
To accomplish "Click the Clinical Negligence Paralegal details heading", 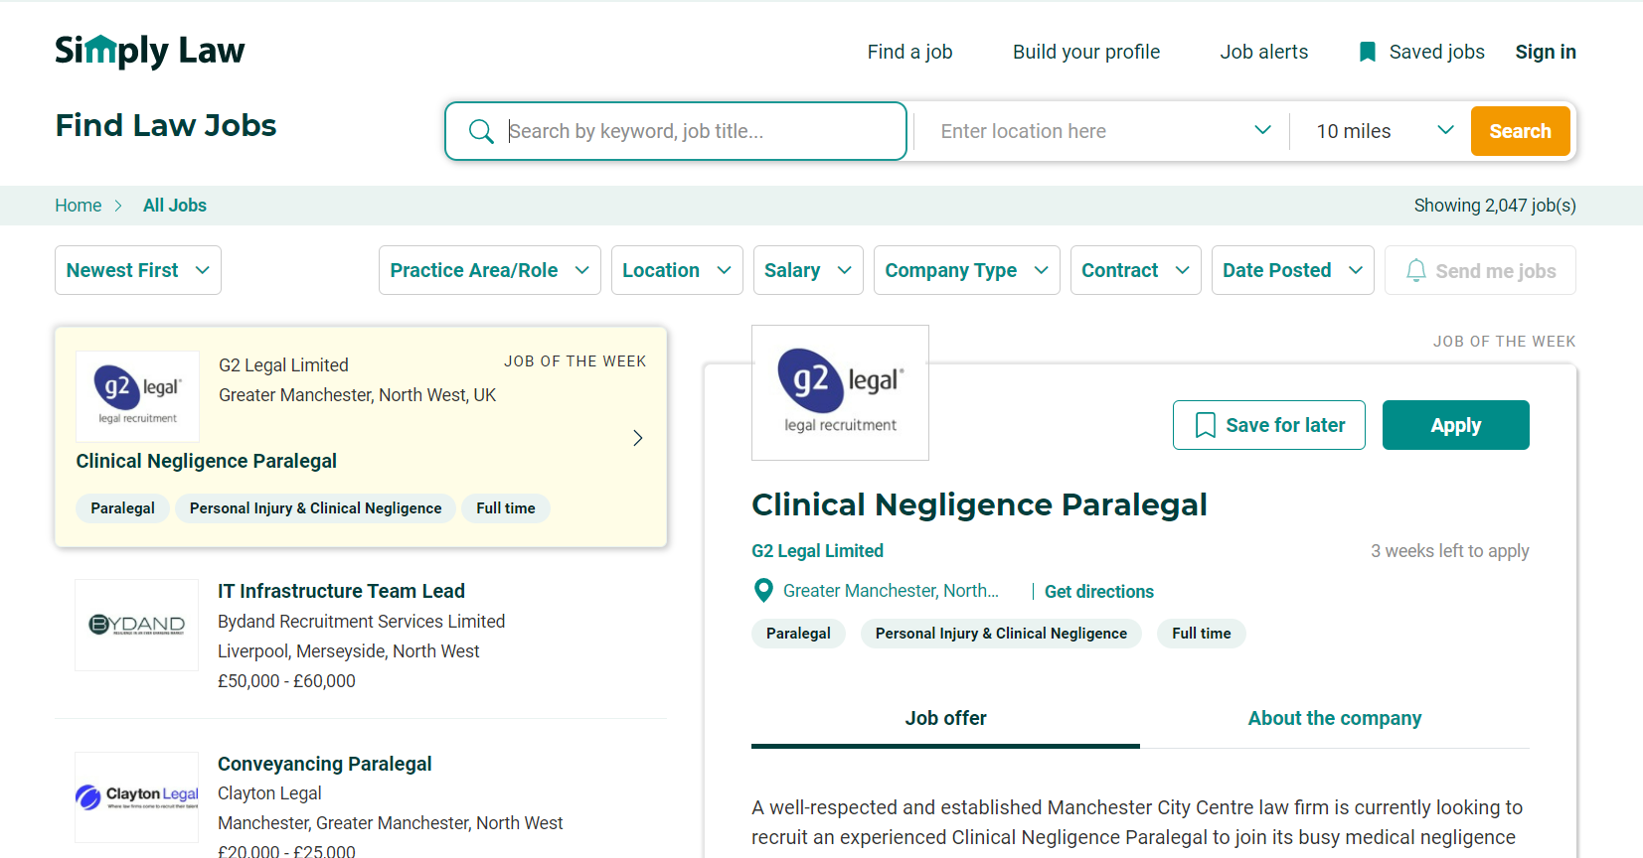I will (x=979, y=504).
